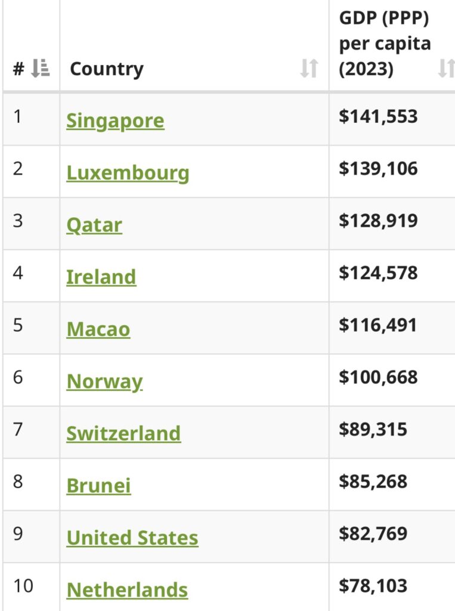455x611 pixels.
Task: Follow the Brunei link
Action: click(x=98, y=486)
